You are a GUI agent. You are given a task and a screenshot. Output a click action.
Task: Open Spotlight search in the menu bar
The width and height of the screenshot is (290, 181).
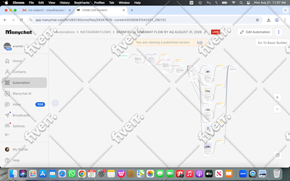click(x=241, y=3)
